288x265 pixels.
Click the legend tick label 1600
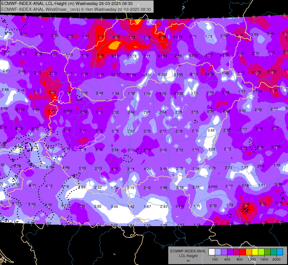click(x=264, y=259)
